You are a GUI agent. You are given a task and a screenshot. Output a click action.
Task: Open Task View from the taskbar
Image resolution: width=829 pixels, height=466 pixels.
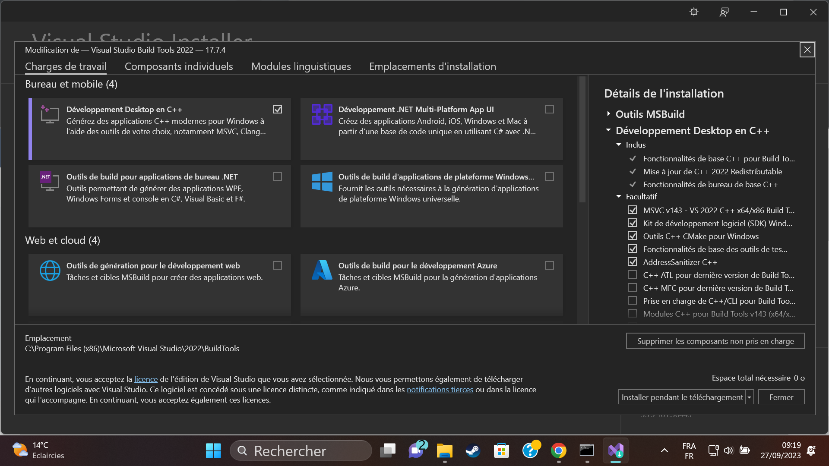pos(387,450)
